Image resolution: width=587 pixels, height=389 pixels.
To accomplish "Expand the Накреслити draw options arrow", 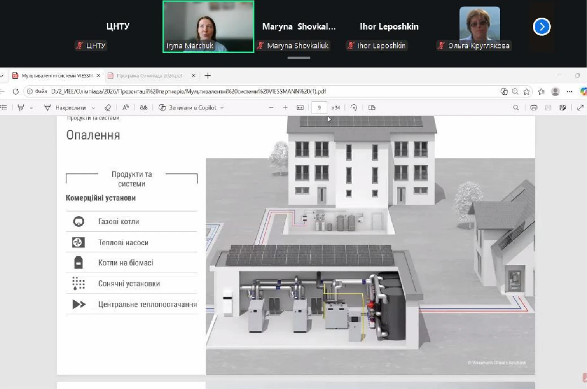I will pos(93,108).
